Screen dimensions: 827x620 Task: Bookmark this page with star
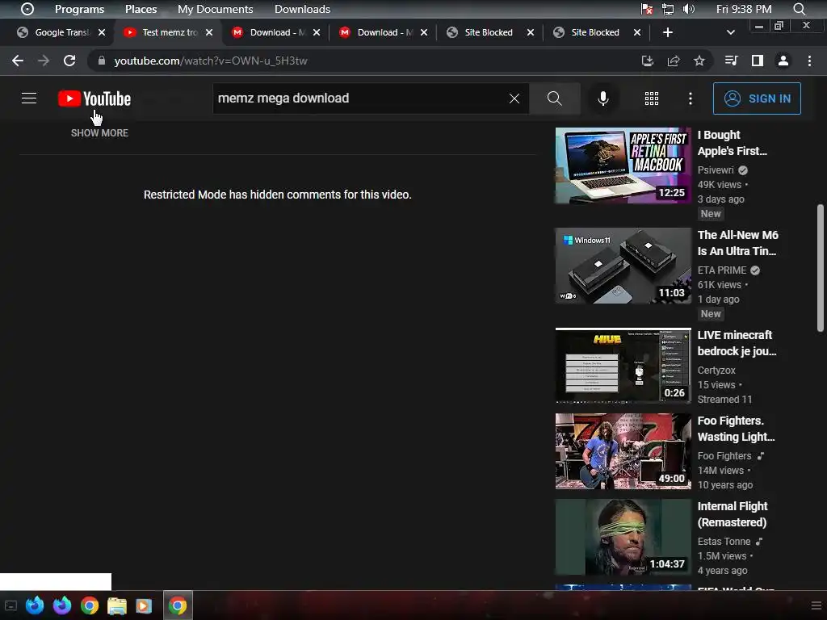click(x=699, y=61)
